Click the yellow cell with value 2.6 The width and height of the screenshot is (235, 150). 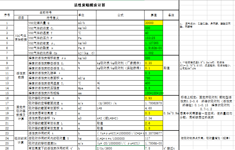[153, 123]
